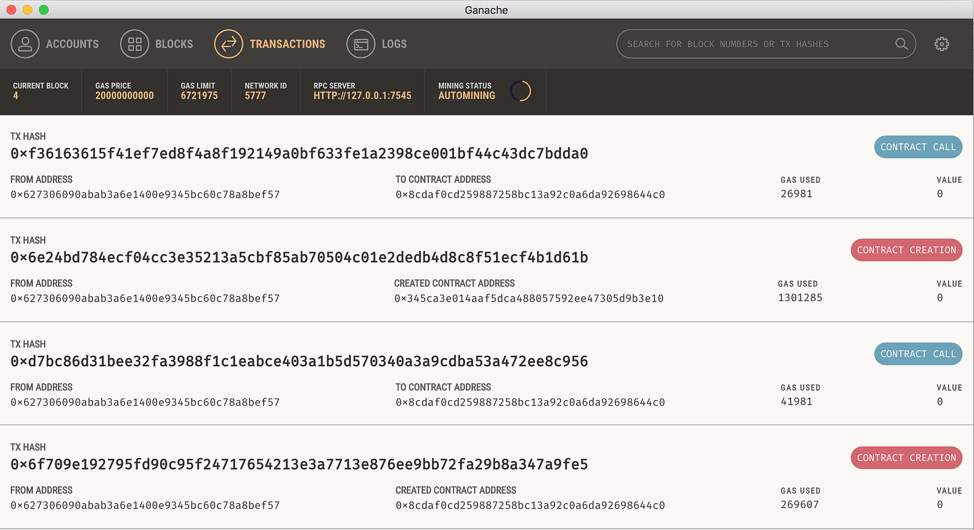Open transaction hash 0x6f709e192795...
The width and height of the screenshot is (974, 530).
coord(300,465)
